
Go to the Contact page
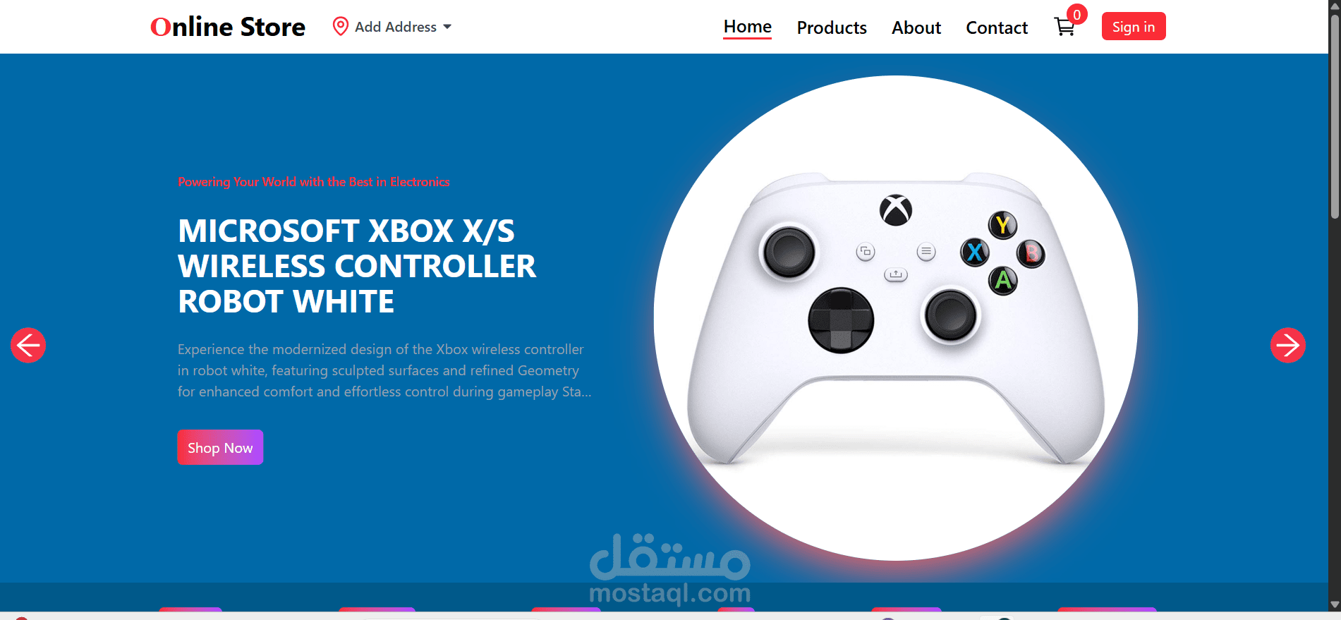[997, 28]
